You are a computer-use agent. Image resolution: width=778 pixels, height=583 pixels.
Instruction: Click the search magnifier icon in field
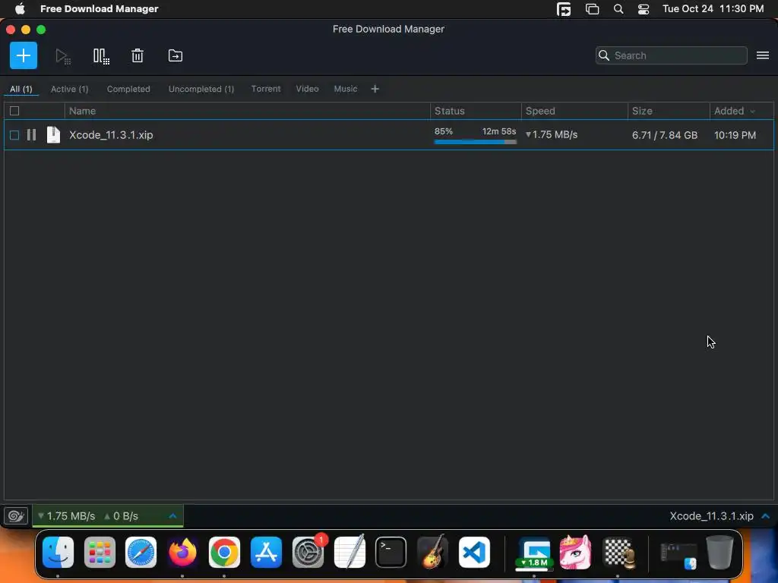[x=604, y=55]
